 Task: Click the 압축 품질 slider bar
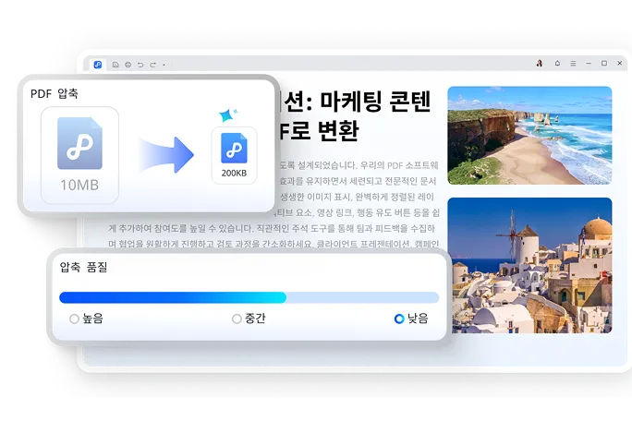click(x=249, y=297)
